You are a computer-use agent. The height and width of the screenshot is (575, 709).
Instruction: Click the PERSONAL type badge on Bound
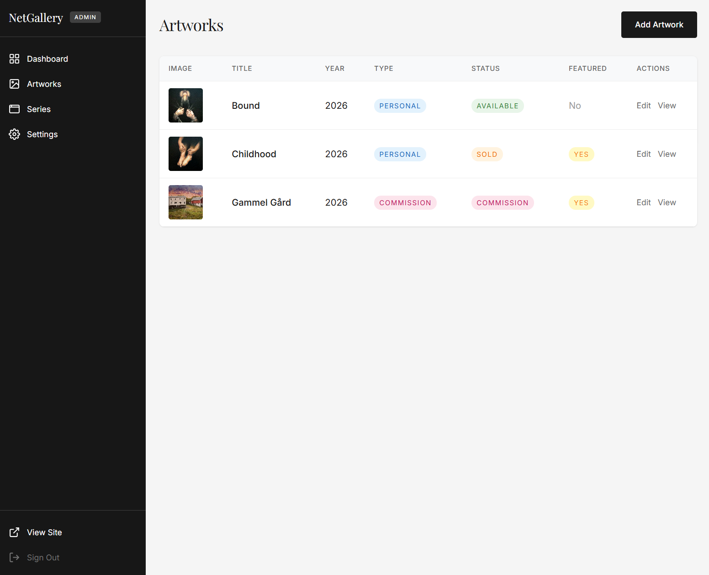point(400,106)
